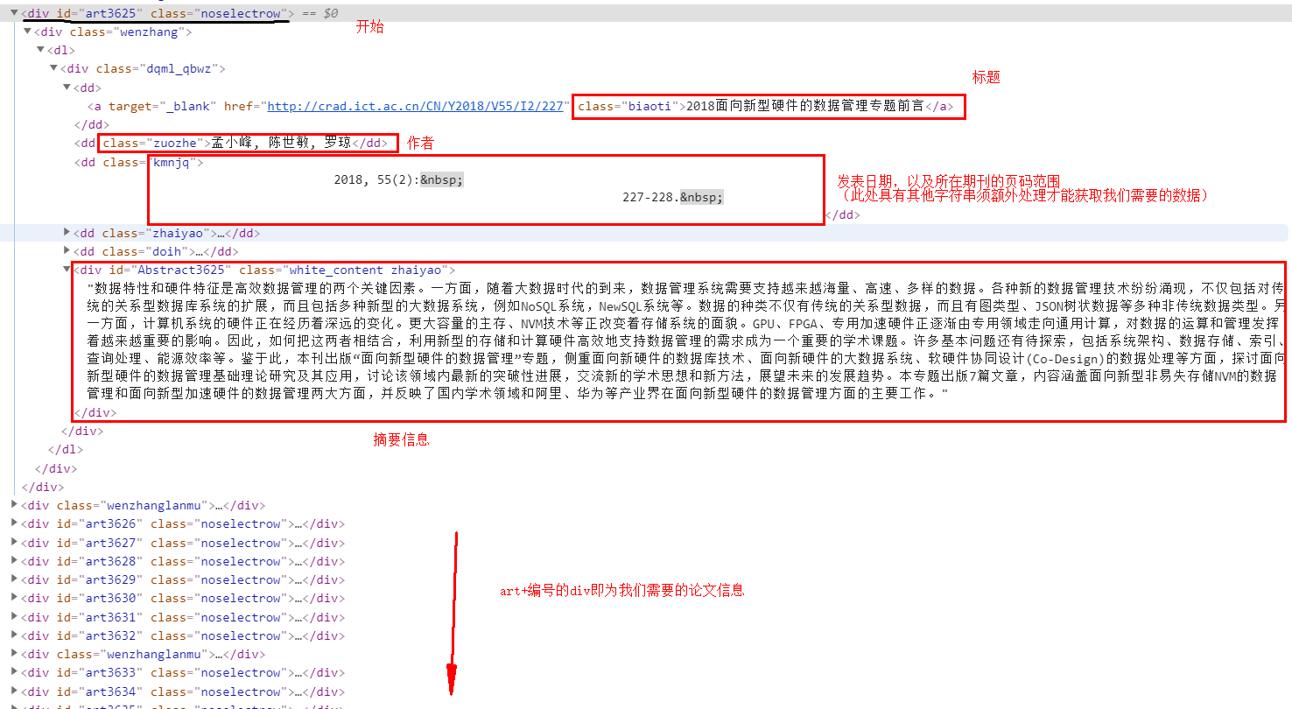This screenshot has height=709, width=1292.
Task: Collapse the dl element node
Action: (x=40, y=50)
